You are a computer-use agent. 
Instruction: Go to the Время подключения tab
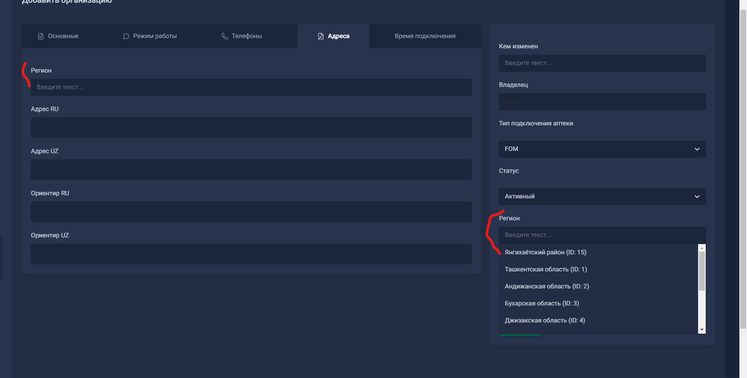[425, 36]
